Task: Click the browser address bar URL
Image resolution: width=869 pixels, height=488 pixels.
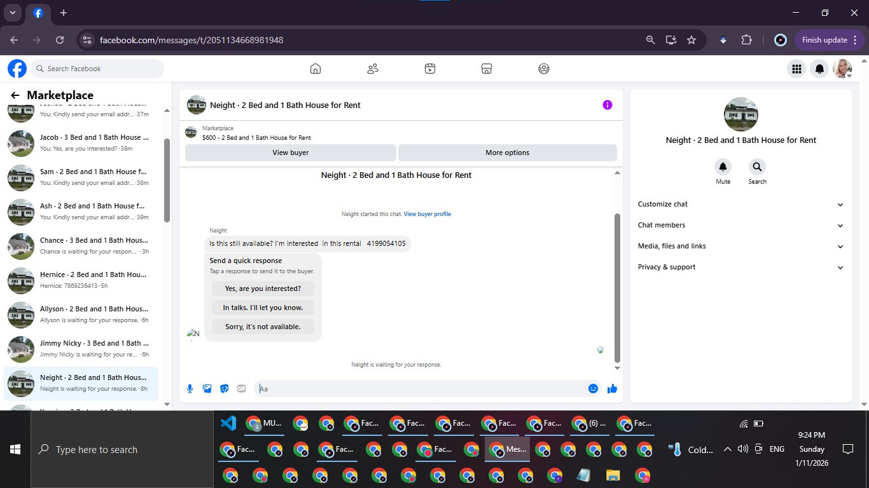Action: coord(191,40)
